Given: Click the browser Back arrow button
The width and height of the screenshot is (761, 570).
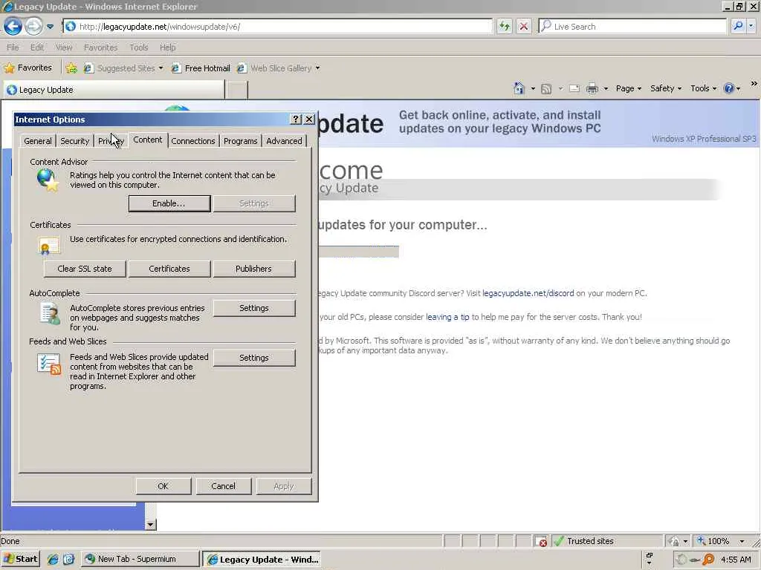Looking at the screenshot, I should [x=13, y=26].
